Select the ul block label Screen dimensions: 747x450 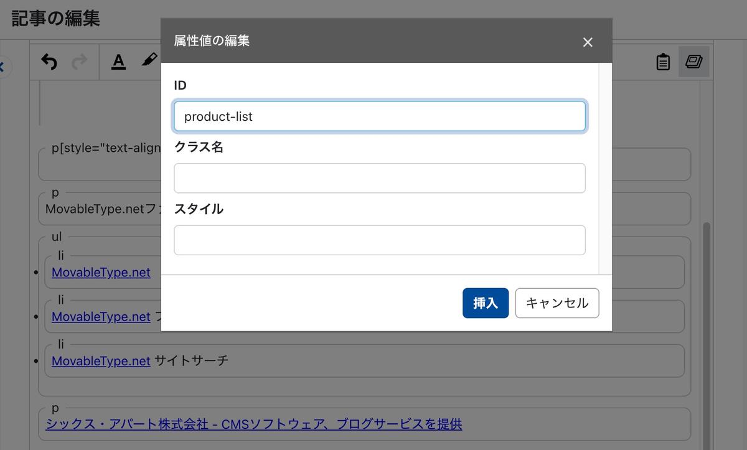click(x=57, y=237)
